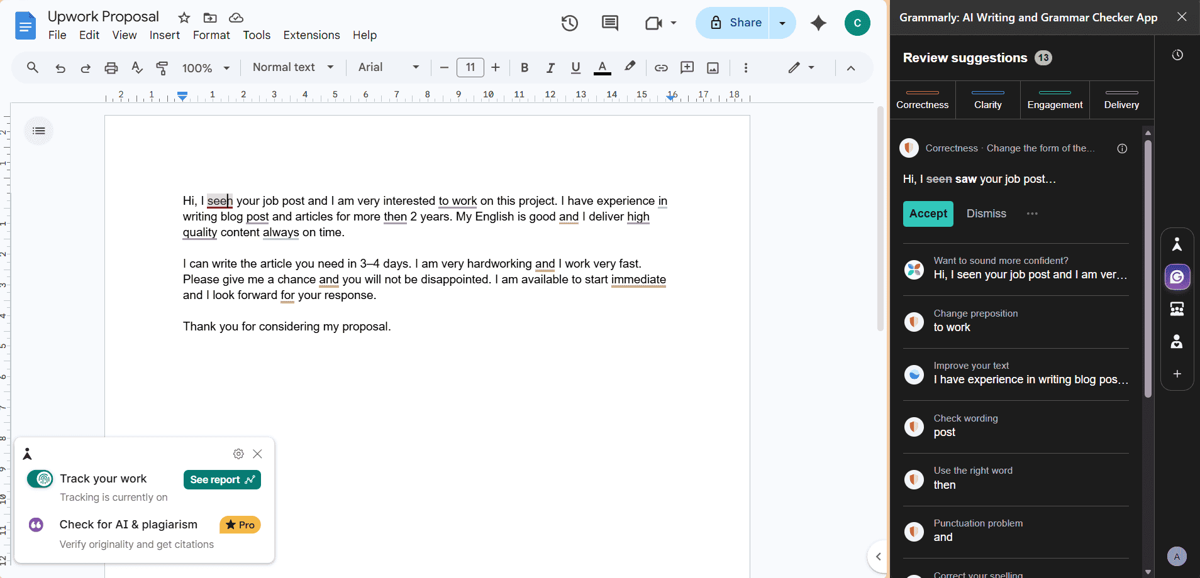Switch to Grammarly Clarity tab
This screenshot has width=1200, height=578.
(988, 100)
